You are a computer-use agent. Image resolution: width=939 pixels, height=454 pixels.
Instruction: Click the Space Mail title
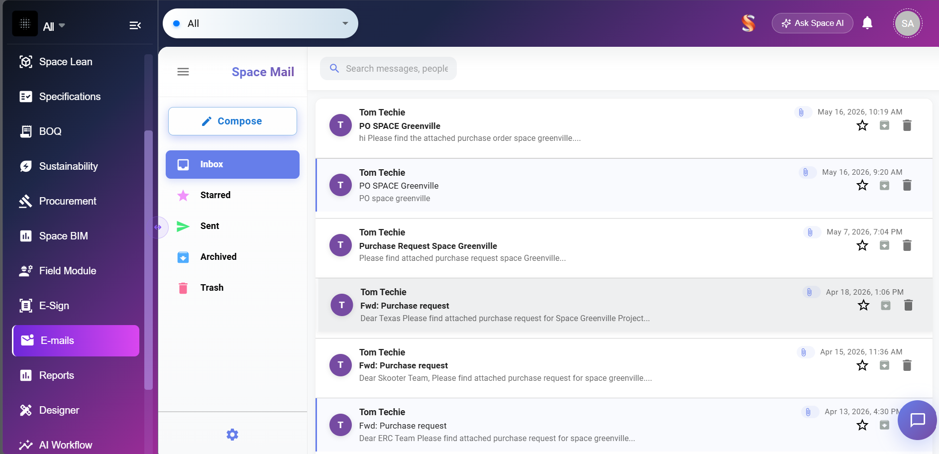pos(263,72)
